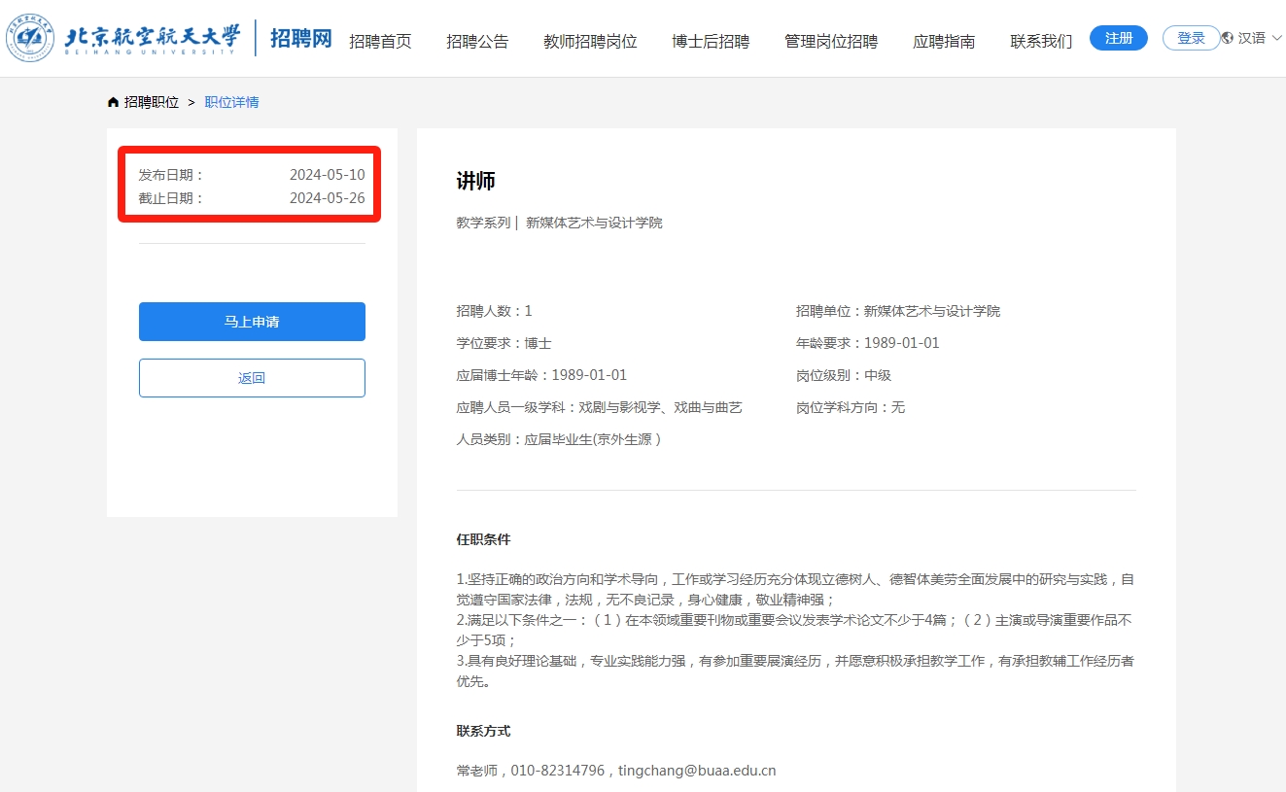Click the Beihang University logo emblem
1286x792 pixels.
32,38
